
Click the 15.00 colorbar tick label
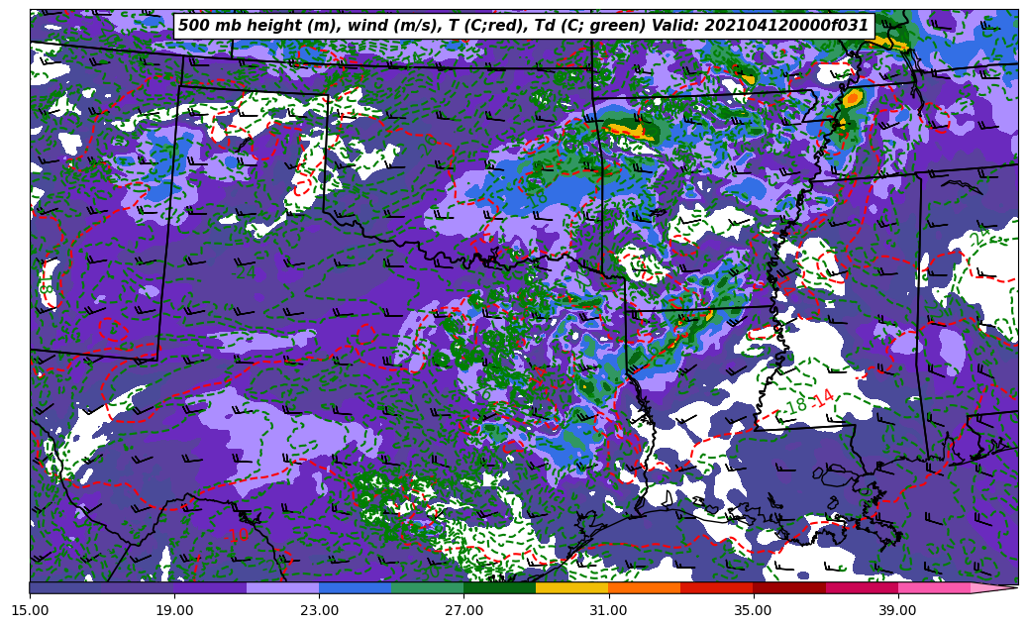click(x=30, y=611)
